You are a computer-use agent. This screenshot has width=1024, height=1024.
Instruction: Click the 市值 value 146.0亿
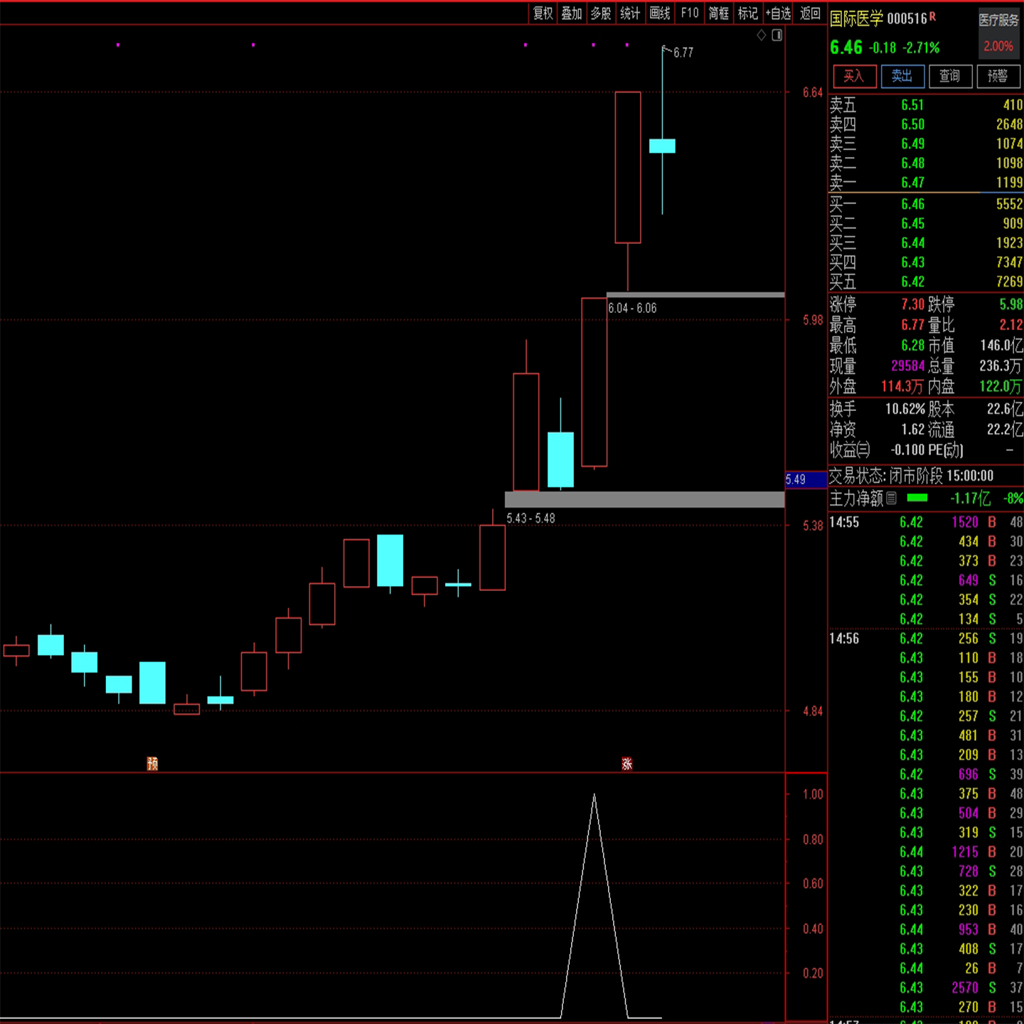[1001, 346]
